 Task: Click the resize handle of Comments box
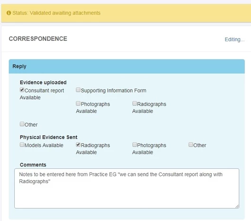(237, 207)
